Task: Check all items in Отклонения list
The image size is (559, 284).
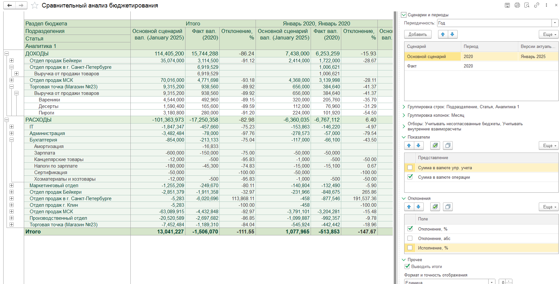Action: [x=435, y=207]
